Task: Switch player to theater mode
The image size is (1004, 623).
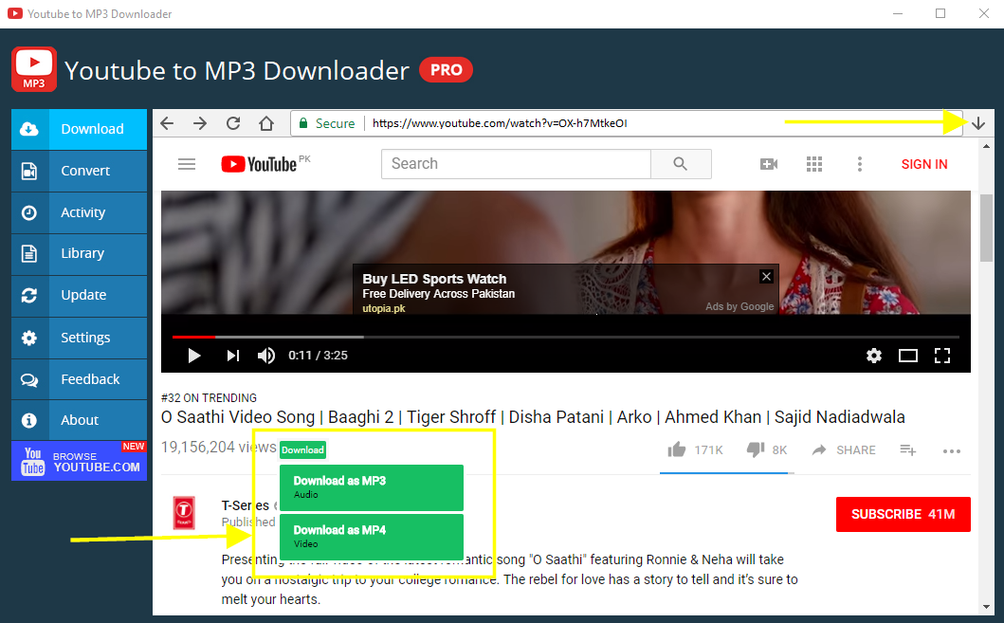Action: (908, 356)
